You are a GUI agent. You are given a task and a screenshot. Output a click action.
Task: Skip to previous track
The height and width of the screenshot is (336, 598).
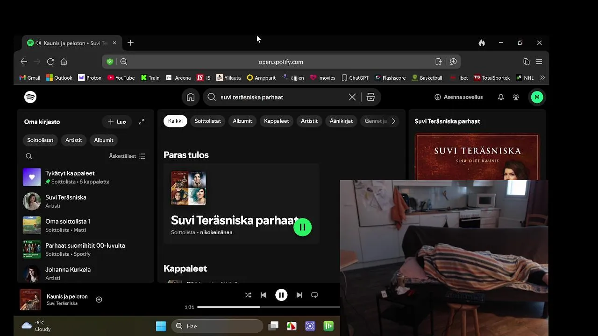tap(263, 295)
